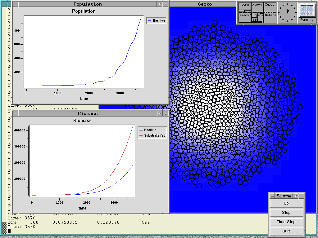This screenshot has width=318, height=238.
Task: Click the terminal text cursor block
Action: click(x=9, y=231)
